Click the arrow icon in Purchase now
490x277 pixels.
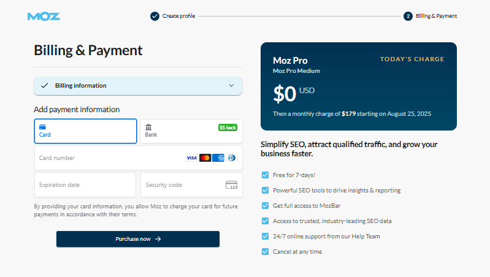158,239
